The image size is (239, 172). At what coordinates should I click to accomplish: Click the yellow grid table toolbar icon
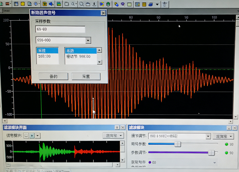[x=144, y=4]
